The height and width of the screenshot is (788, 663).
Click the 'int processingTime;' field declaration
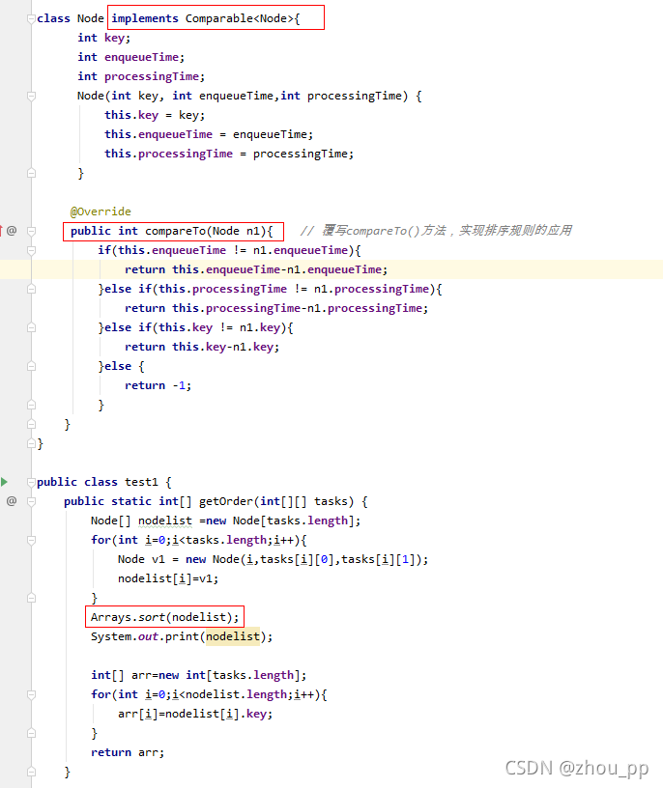(141, 76)
